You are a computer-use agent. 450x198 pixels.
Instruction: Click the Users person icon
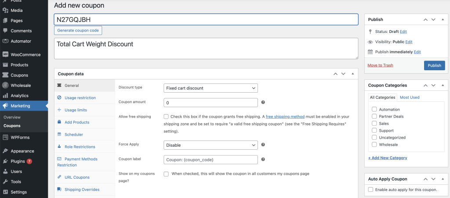point(5,171)
